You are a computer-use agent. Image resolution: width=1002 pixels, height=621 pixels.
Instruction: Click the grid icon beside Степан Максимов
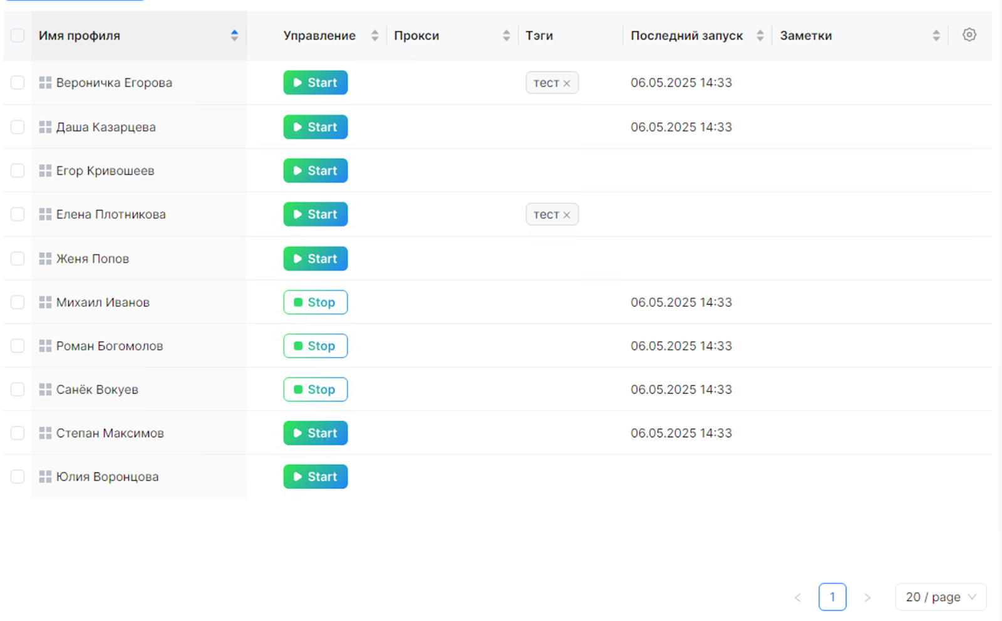pos(45,433)
